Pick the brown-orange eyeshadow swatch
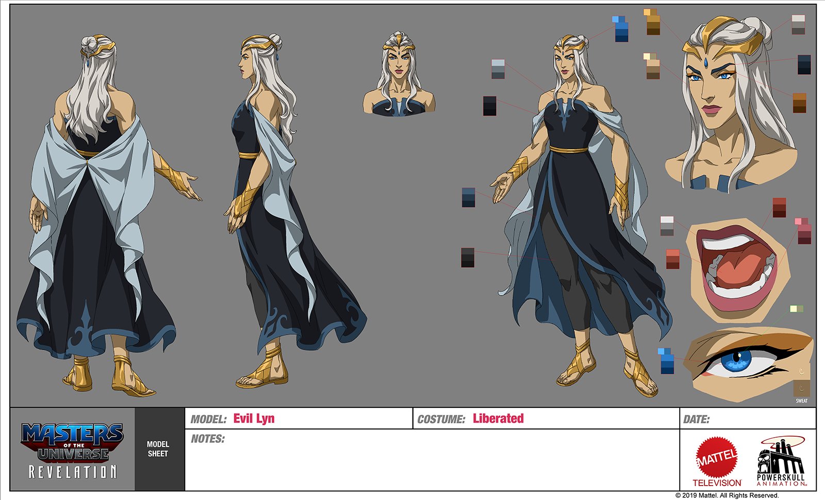 click(799, 103)
